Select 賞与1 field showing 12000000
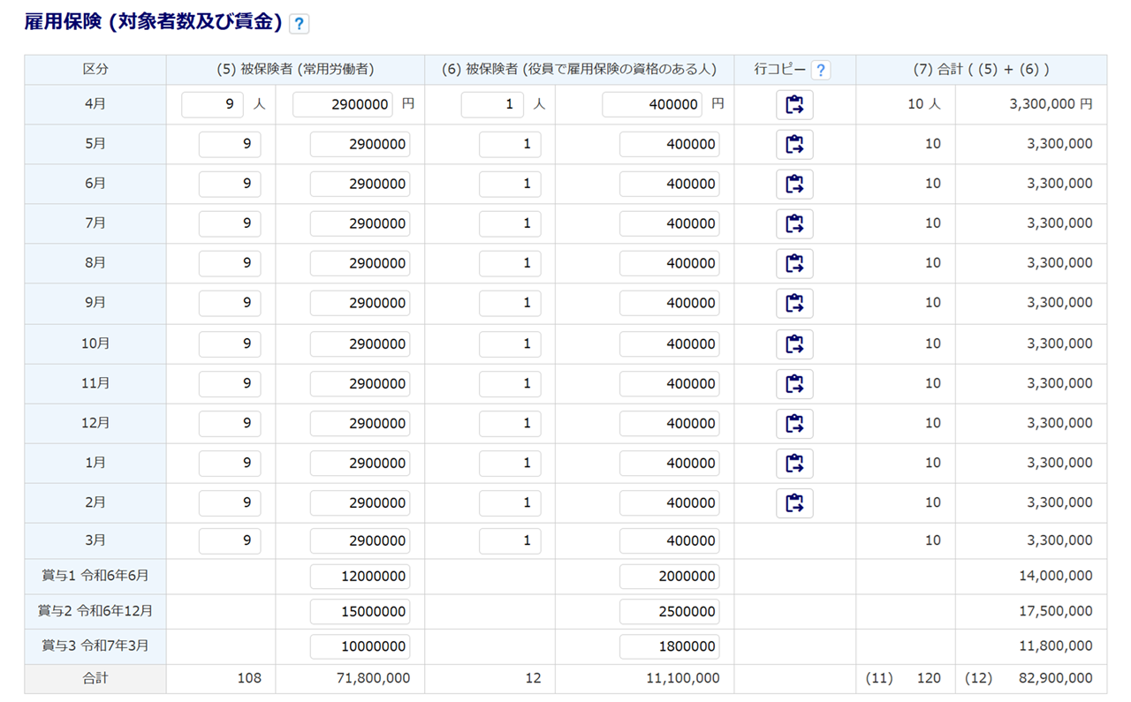Viewport: 1131px width, 702px height. coord(360,576)
